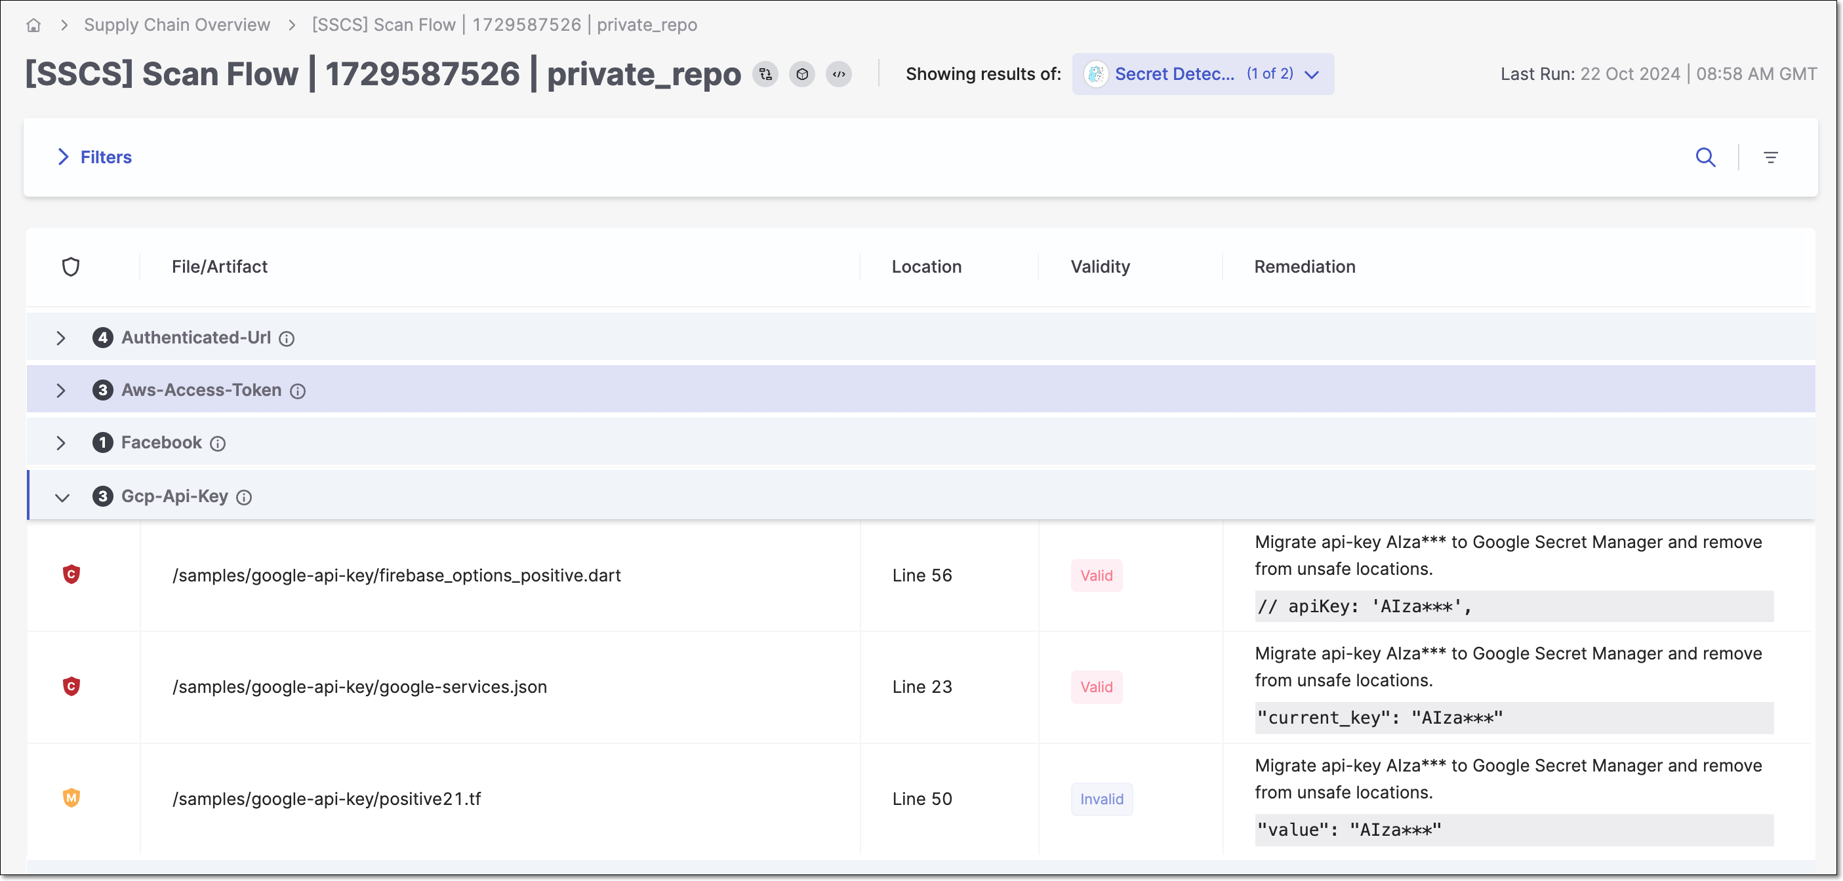
Task: Click the Aws-Access-Token group label
Action: (201, 390)
